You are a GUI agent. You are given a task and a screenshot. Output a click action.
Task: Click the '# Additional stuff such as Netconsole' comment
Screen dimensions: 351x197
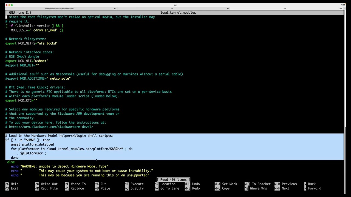[94, 74]
